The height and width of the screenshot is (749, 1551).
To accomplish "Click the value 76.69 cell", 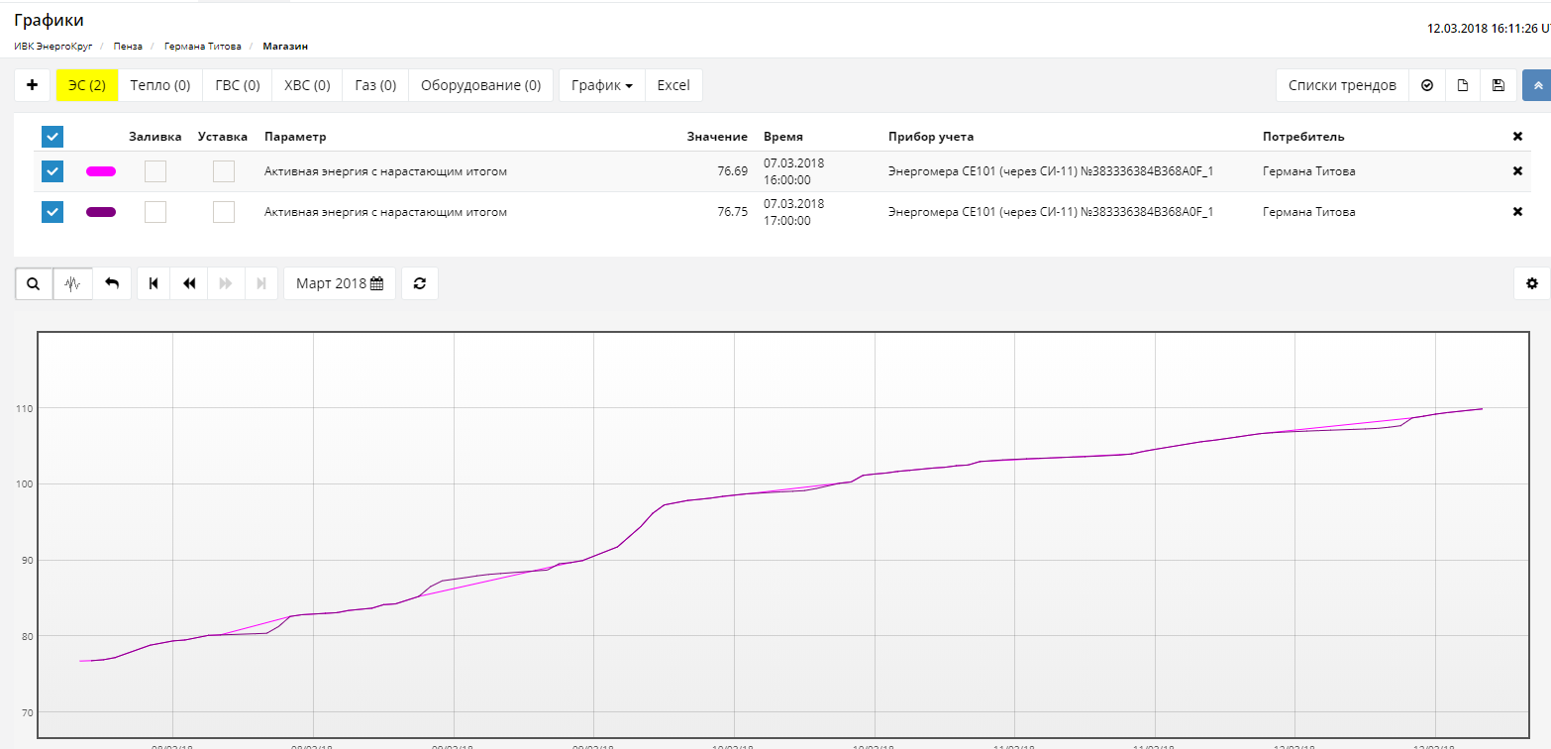I will click(x=732, y=171).
